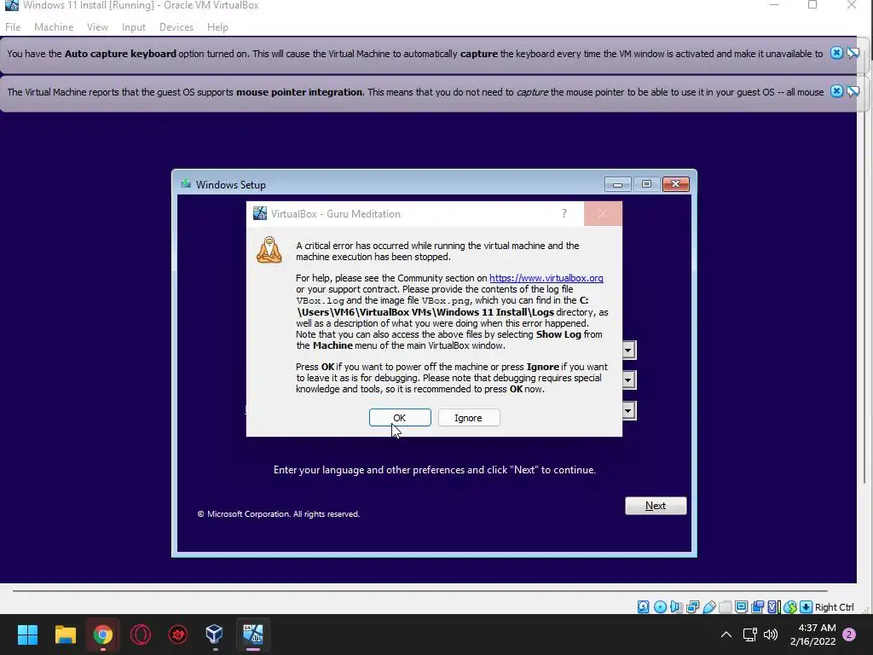
Task: Click the VirtualBox window title bar icon
Action: [x=11, y=5]
